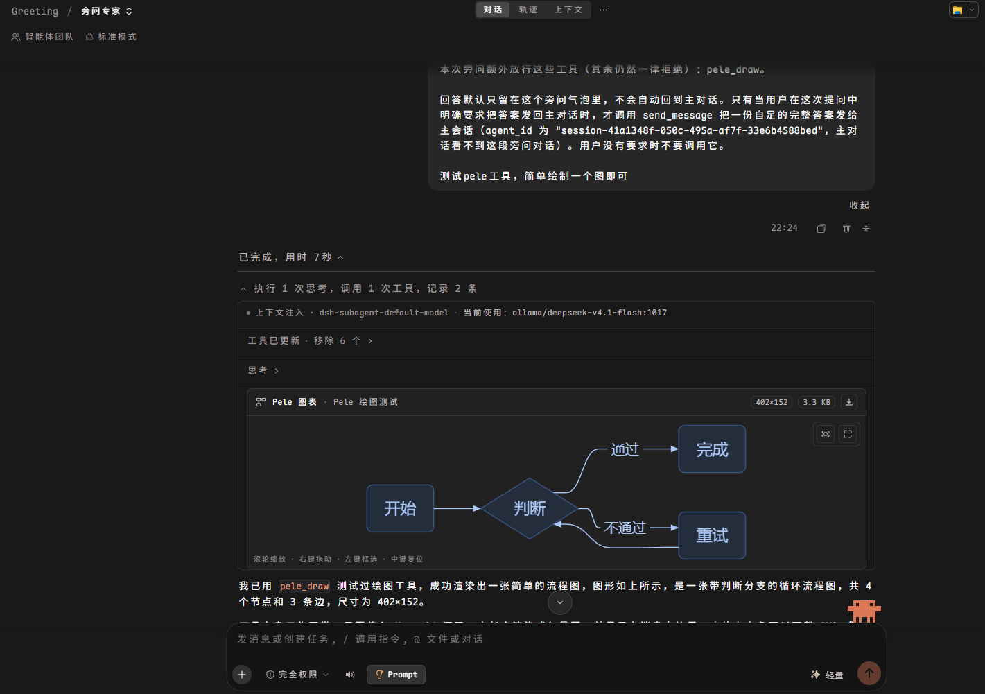The height and width of the screenshot is (694, 985).
Task: Fit the diagram to view
Action: [826, 434]
